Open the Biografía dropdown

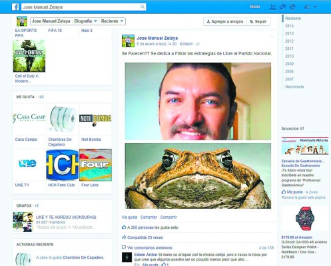click(85, 21)
